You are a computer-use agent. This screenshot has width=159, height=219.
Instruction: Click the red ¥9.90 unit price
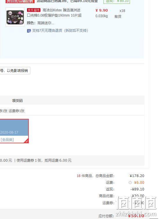point(101,10)
